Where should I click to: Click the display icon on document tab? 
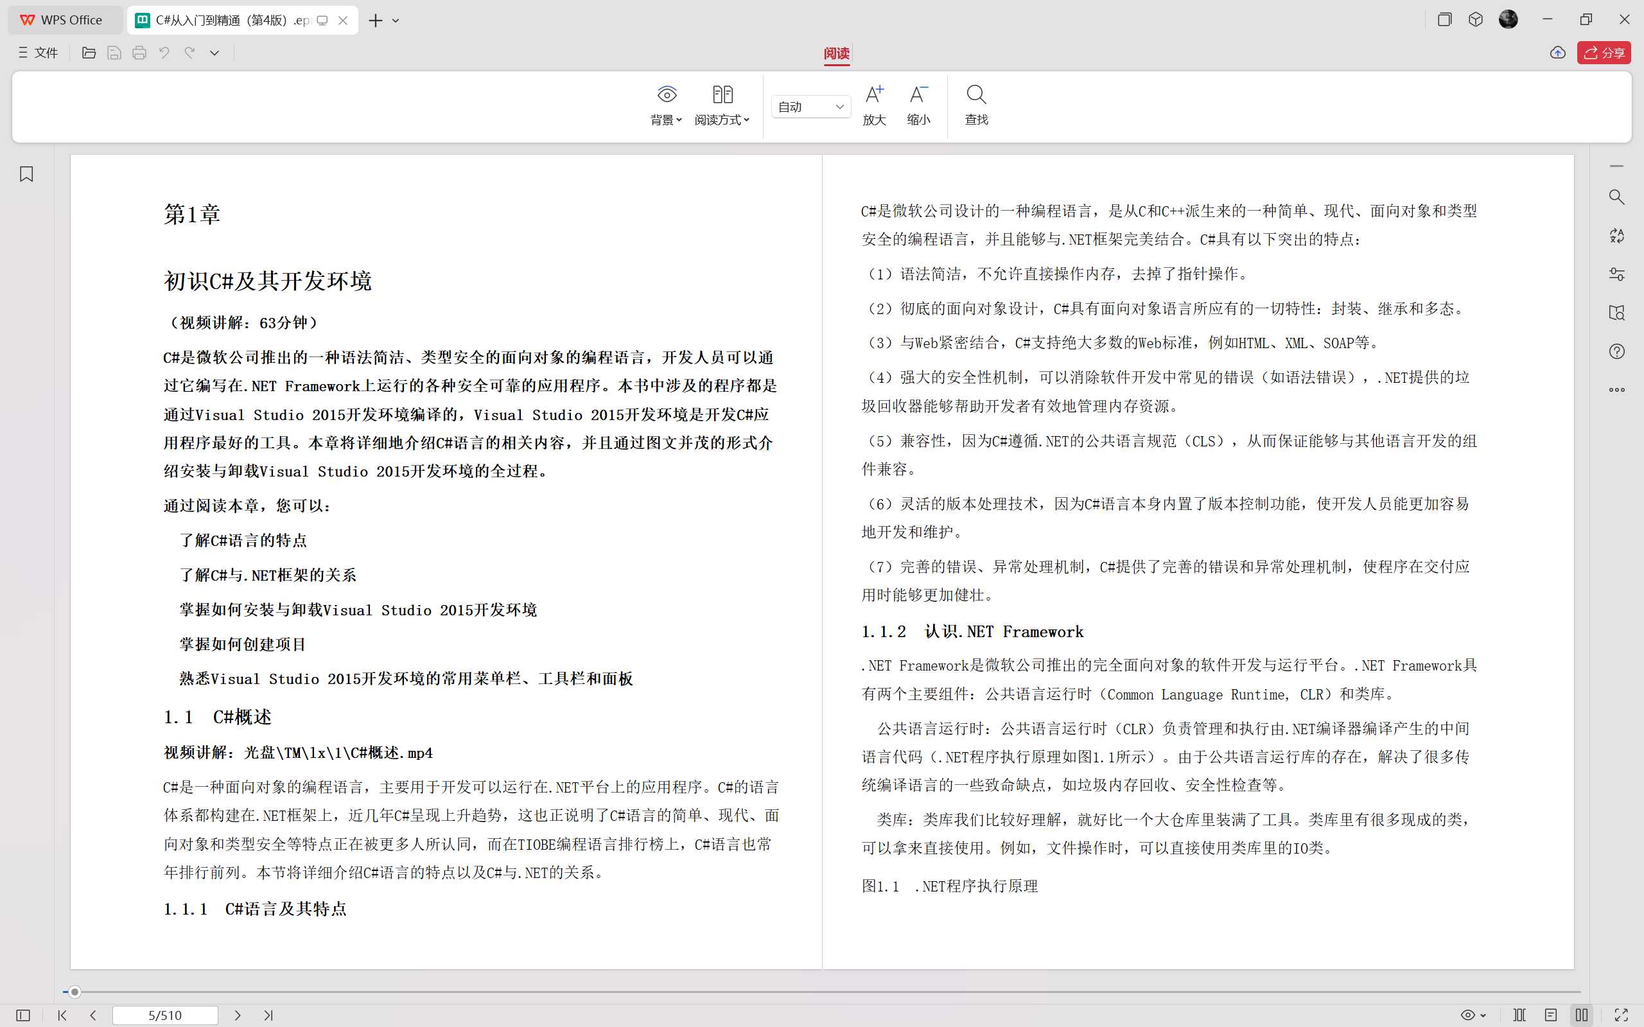[x=322, y=21]
